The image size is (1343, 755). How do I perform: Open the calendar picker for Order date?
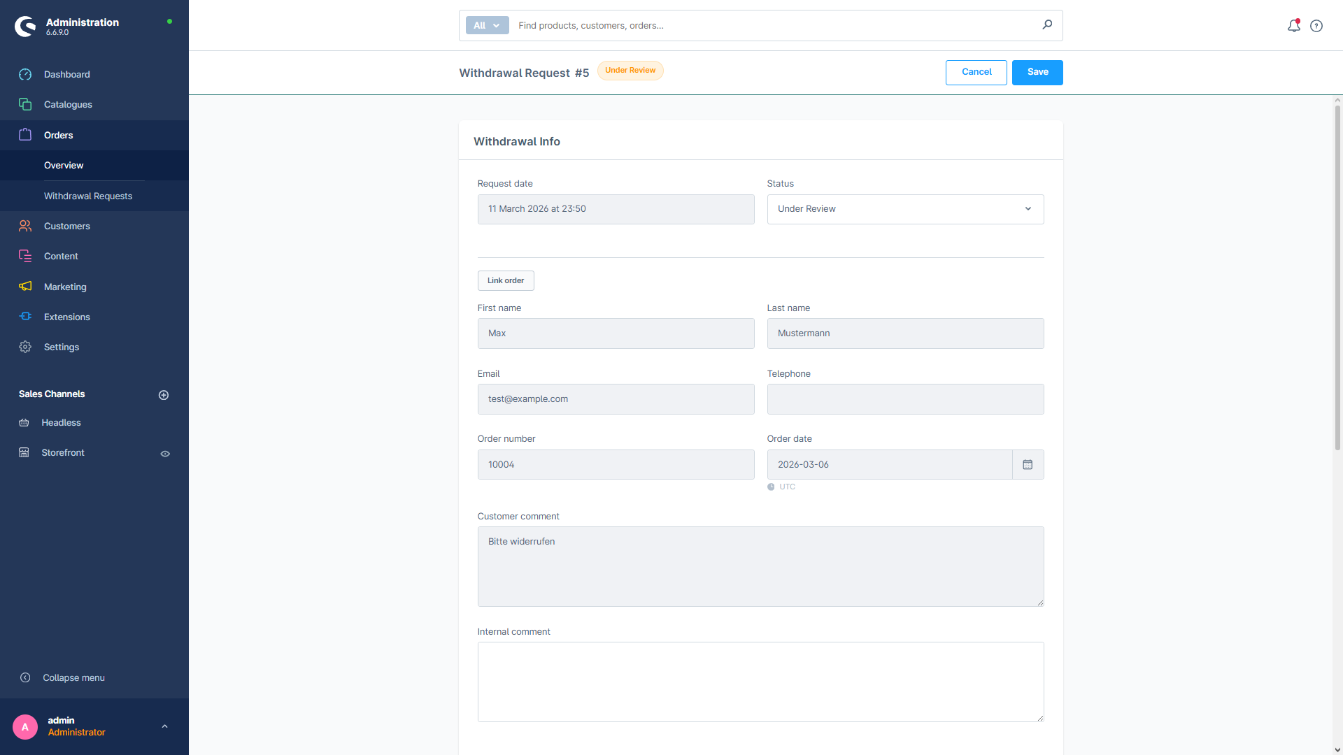pos(1028,465)
